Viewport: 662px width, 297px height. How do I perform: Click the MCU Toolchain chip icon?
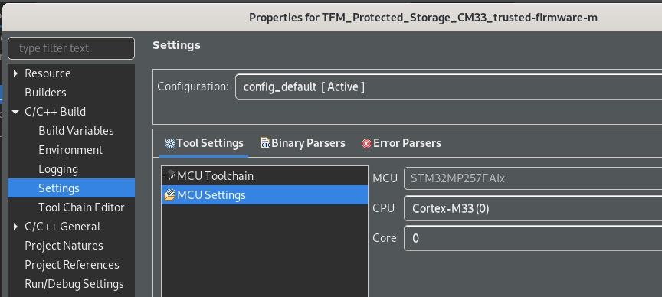[x=170, y=175]
